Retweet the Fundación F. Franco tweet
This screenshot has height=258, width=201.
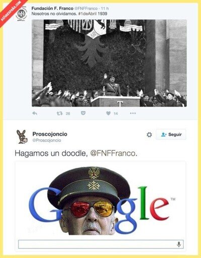click(x=59, y=114)
